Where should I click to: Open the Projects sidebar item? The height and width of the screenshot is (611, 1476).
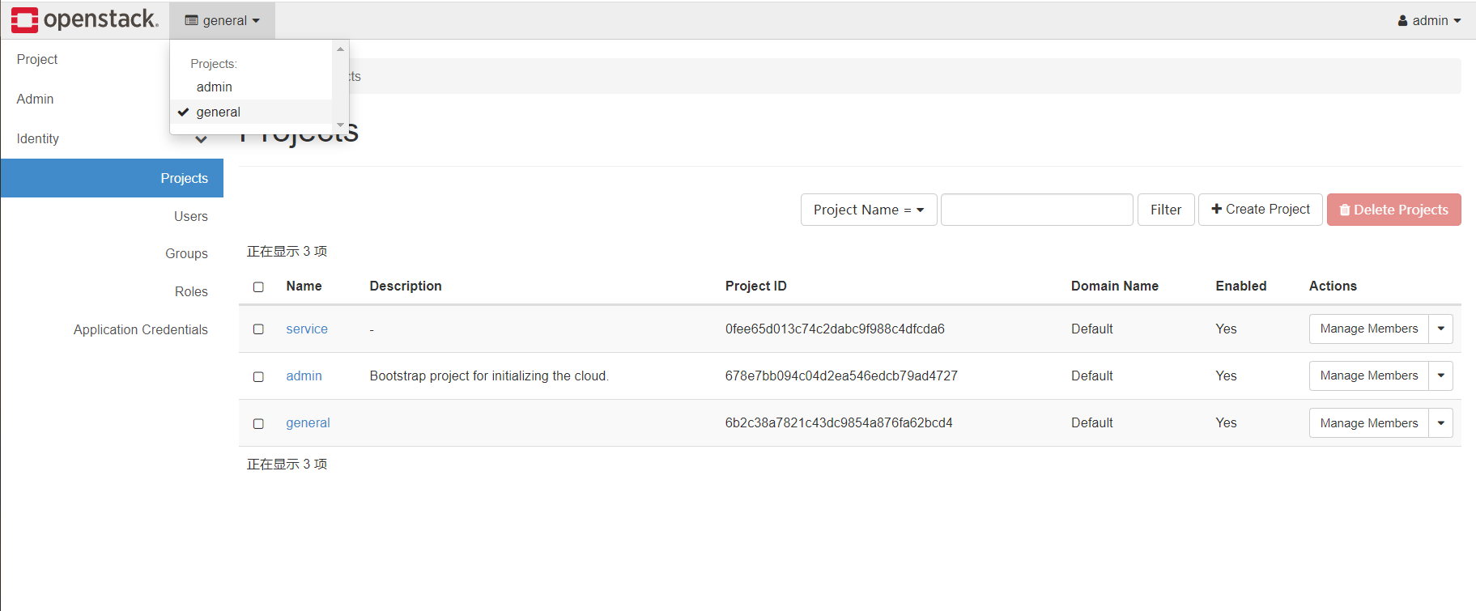point(112,178)
